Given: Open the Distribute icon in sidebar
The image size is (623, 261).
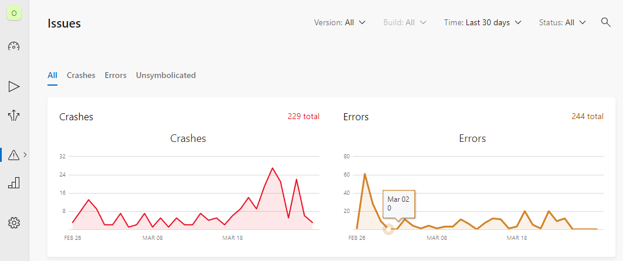Looking at the screenshot, I should coord(14,115).
